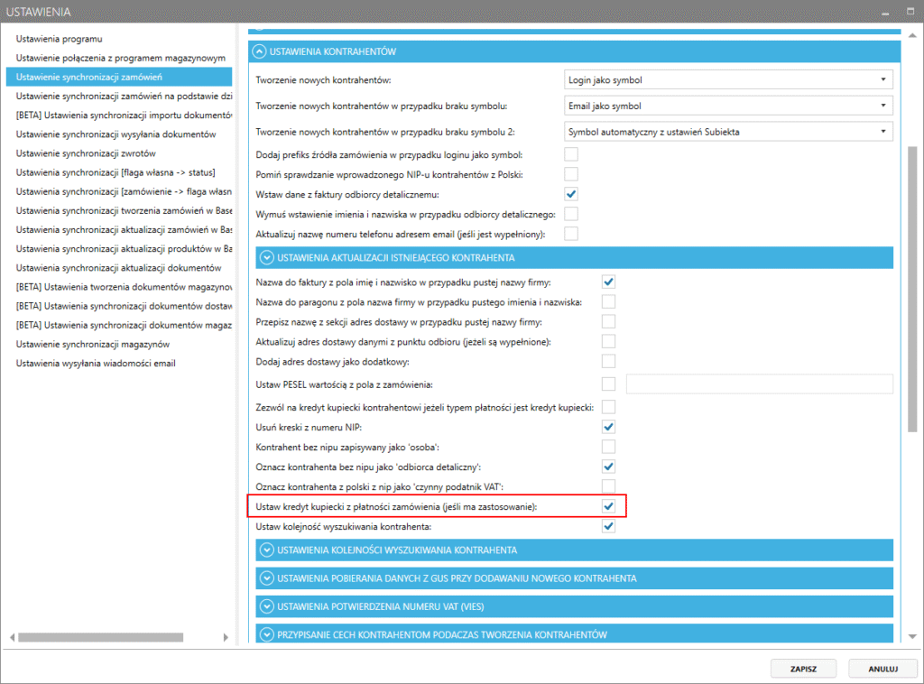Open 'Tworzenie nowych kontrahentów' dropdown with Login jako symbol
Viewport: 924px width, 684px height.
pyautogui.click(x=728, y=80)
